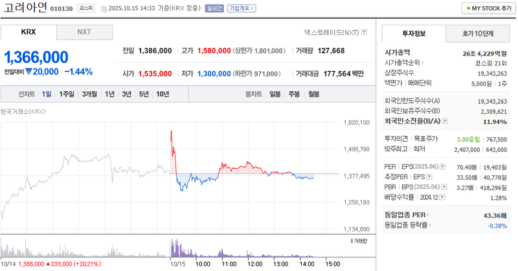This screenshot has width=518, height=271.
Task: Click the MY STOCK 추가 button
Action: point(487,8)
